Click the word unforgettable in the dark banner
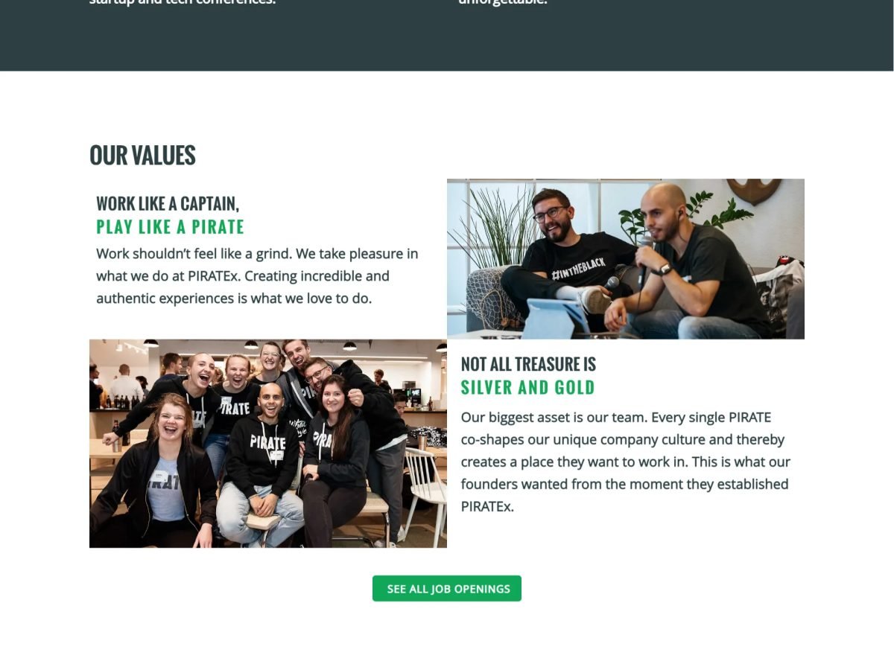The image size is (894, 670). (x=503, y=2)
